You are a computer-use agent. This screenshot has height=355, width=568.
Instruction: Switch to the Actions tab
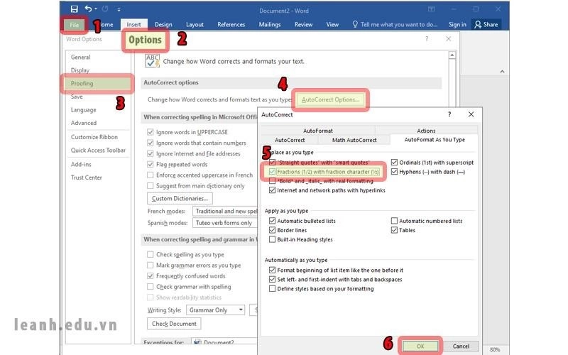pos(426,131)
